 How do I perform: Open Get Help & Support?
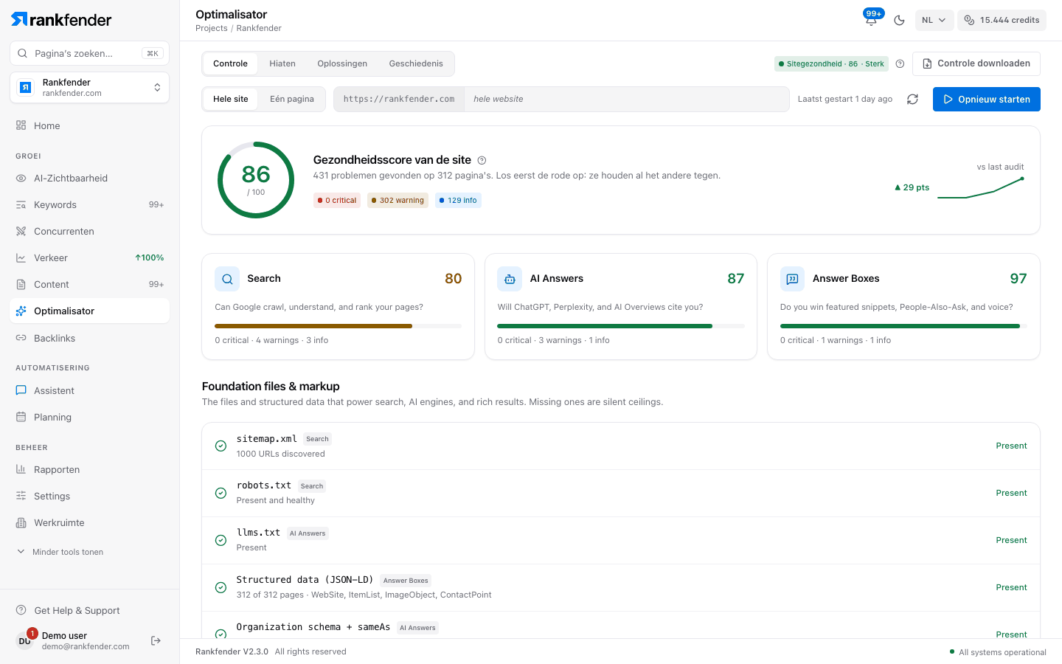[89, 610]
